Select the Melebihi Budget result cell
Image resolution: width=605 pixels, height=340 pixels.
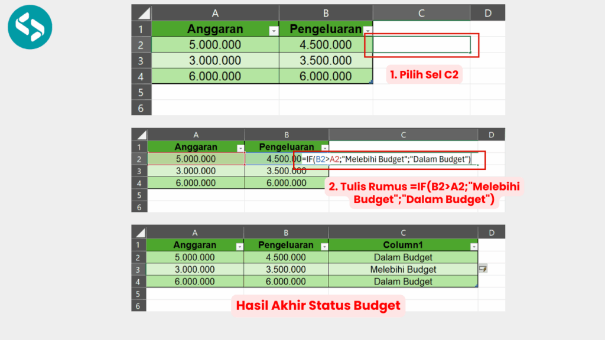[402, 269]
